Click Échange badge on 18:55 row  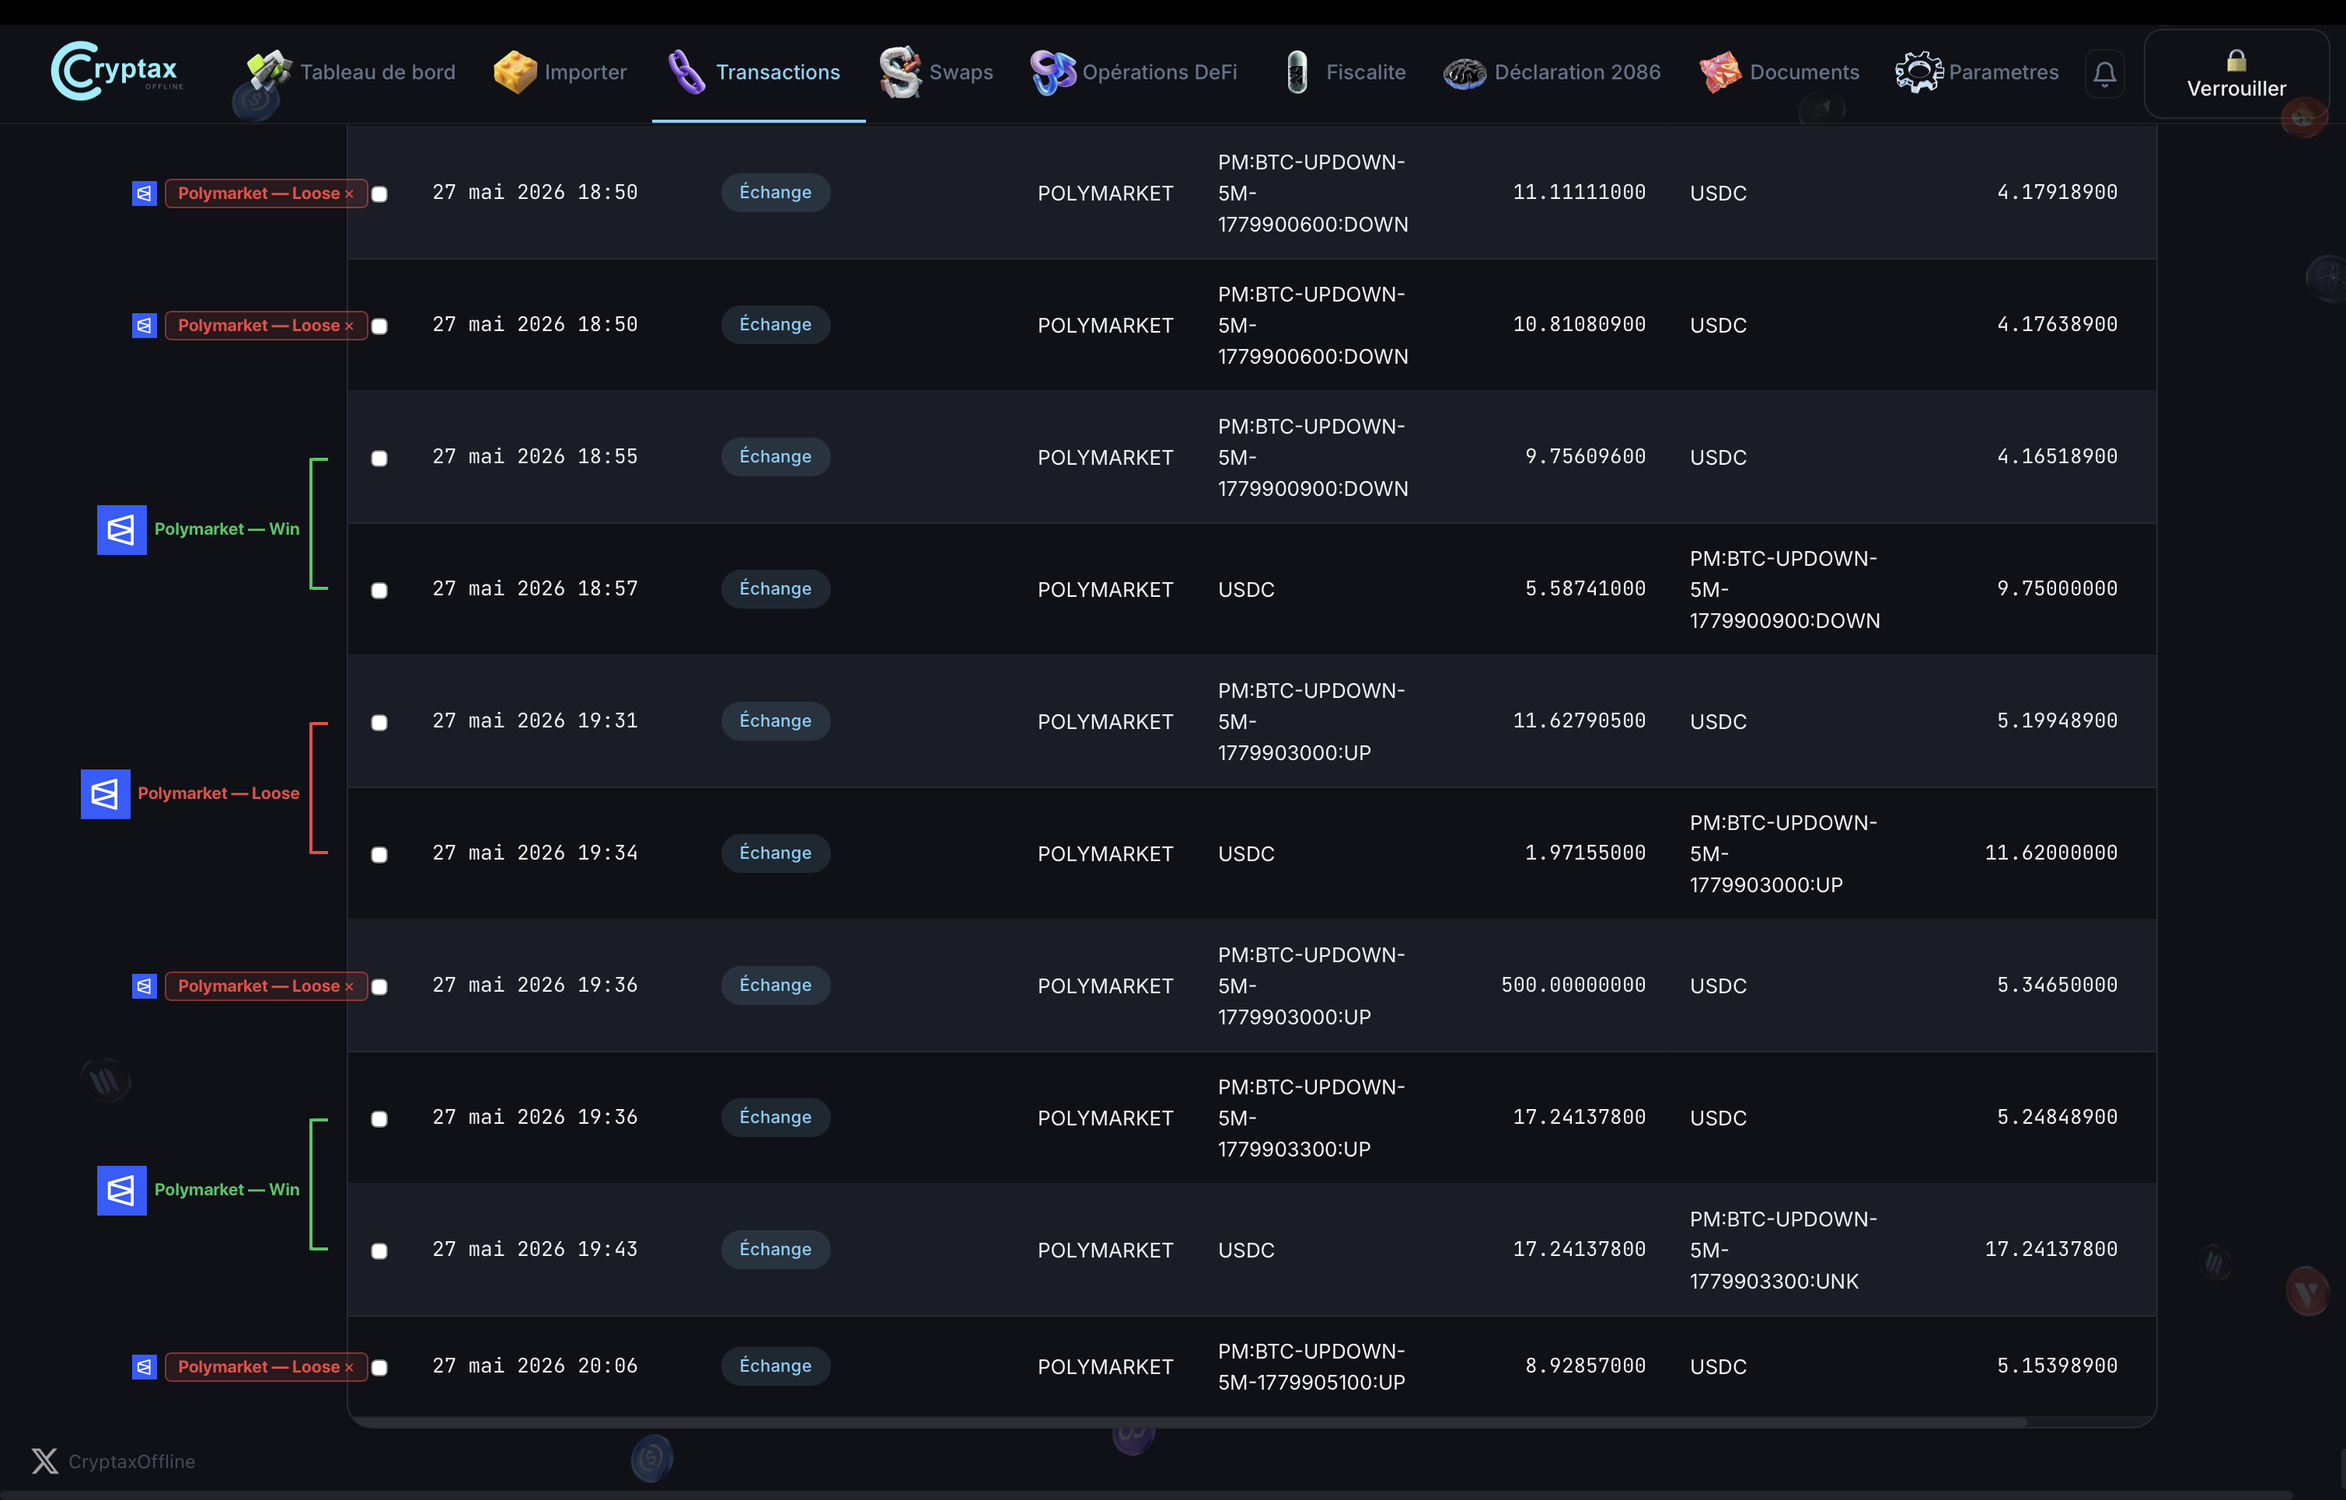(776, 457)
